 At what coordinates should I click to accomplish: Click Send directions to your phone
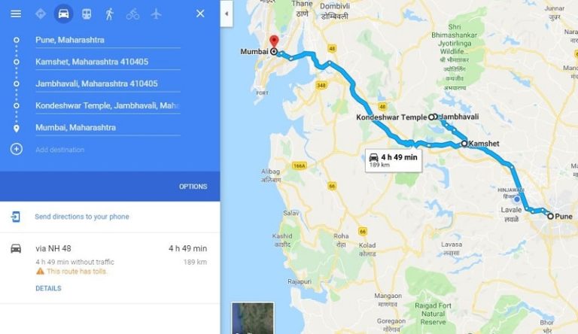(82, 217)
